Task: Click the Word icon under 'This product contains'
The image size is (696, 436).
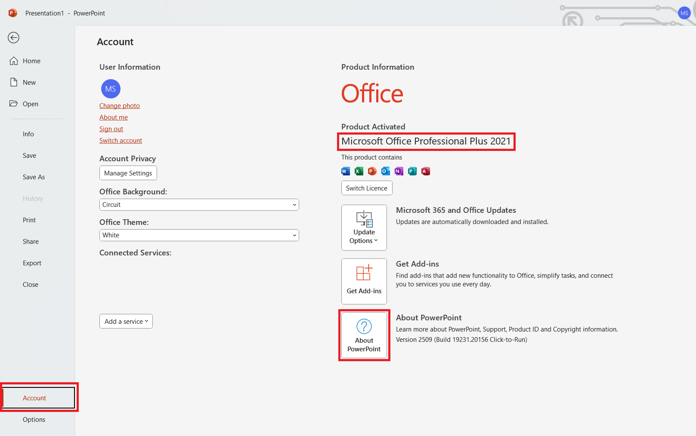Action: click(345, 171)
